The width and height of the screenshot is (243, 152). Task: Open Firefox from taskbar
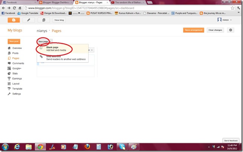(x=87, y=147)
